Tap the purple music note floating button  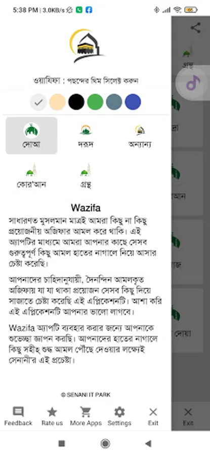193,83
